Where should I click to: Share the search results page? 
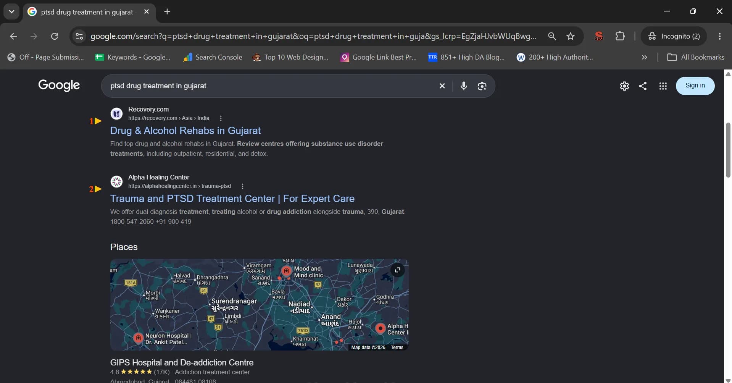tap(643, 86)
